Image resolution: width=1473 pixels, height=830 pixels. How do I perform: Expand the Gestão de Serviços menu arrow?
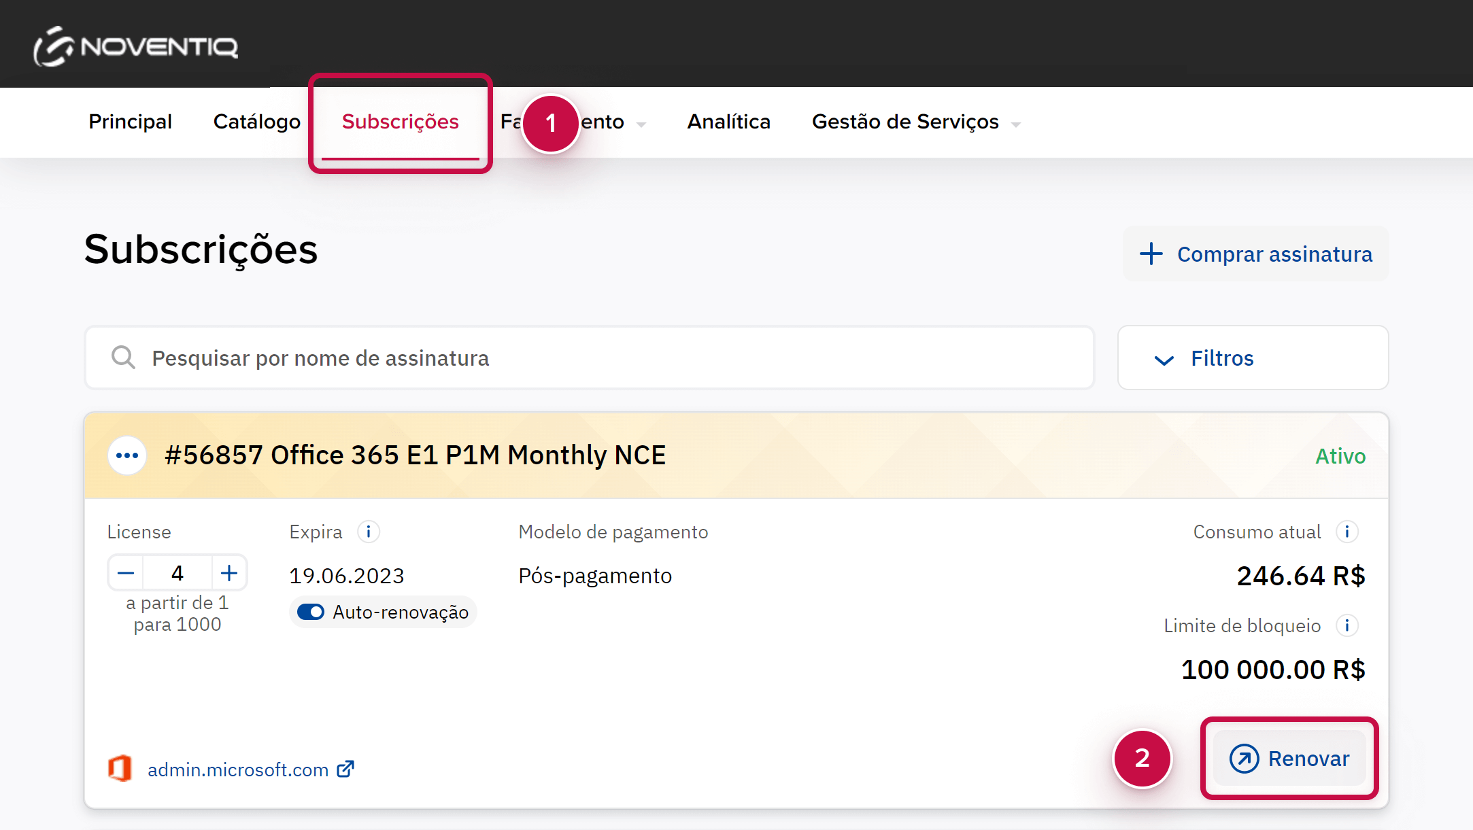(x=1016, y=124)
